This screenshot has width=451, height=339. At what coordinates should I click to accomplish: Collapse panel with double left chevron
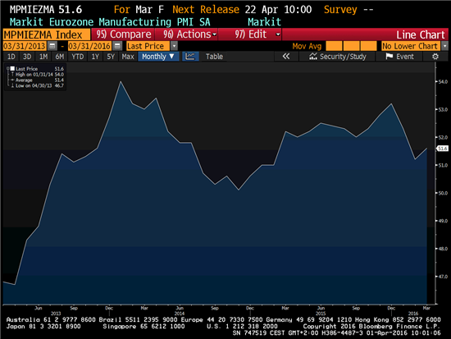[286, 57]
